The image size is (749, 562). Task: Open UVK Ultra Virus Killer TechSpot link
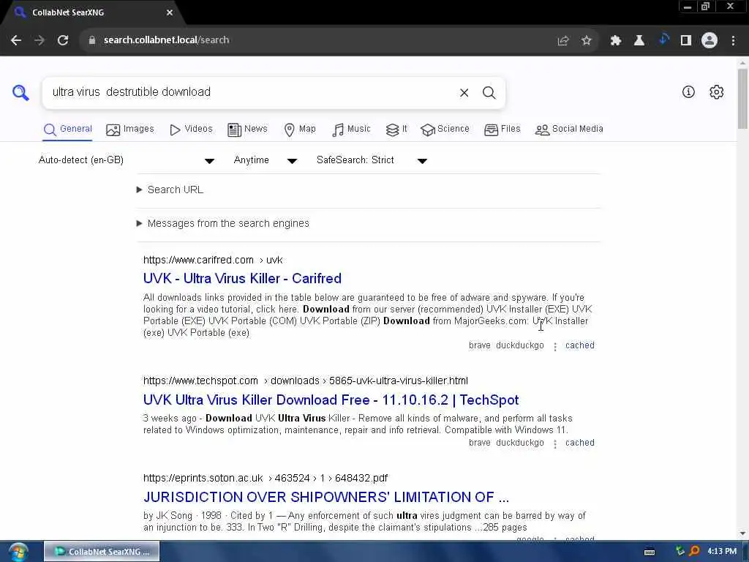[331, 400]
